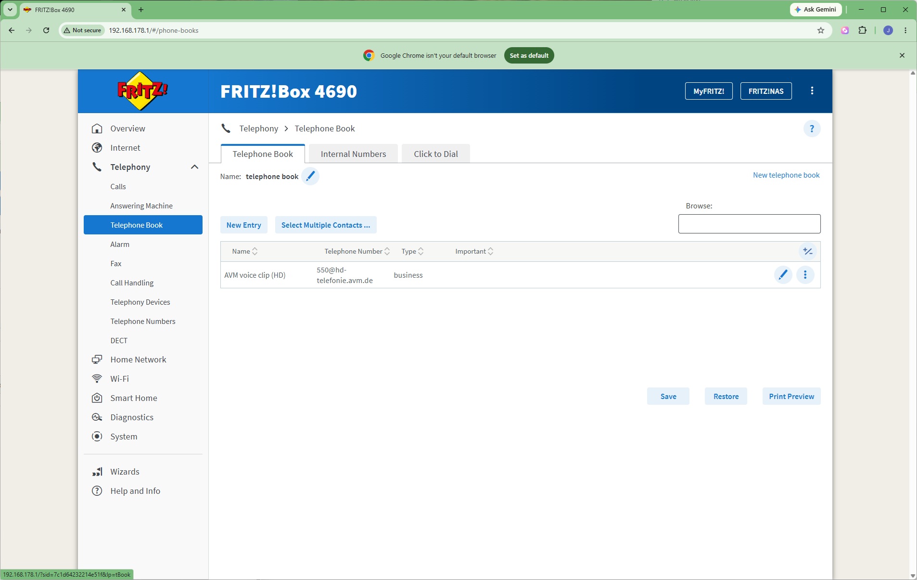Dismiss the default browser notification bar
Viewport: 917px width, 580px height.
[902, 55]
